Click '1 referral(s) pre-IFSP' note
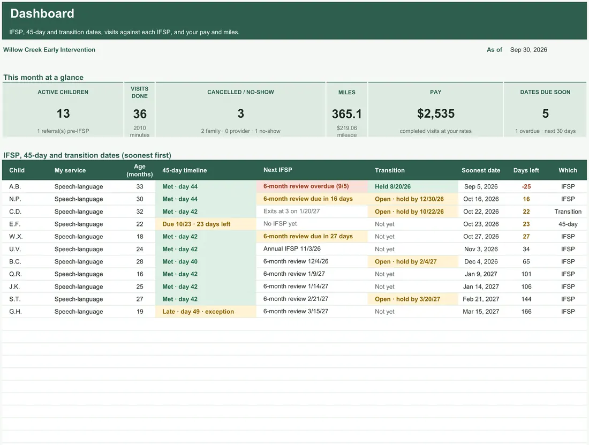 (x=63, y=131)
